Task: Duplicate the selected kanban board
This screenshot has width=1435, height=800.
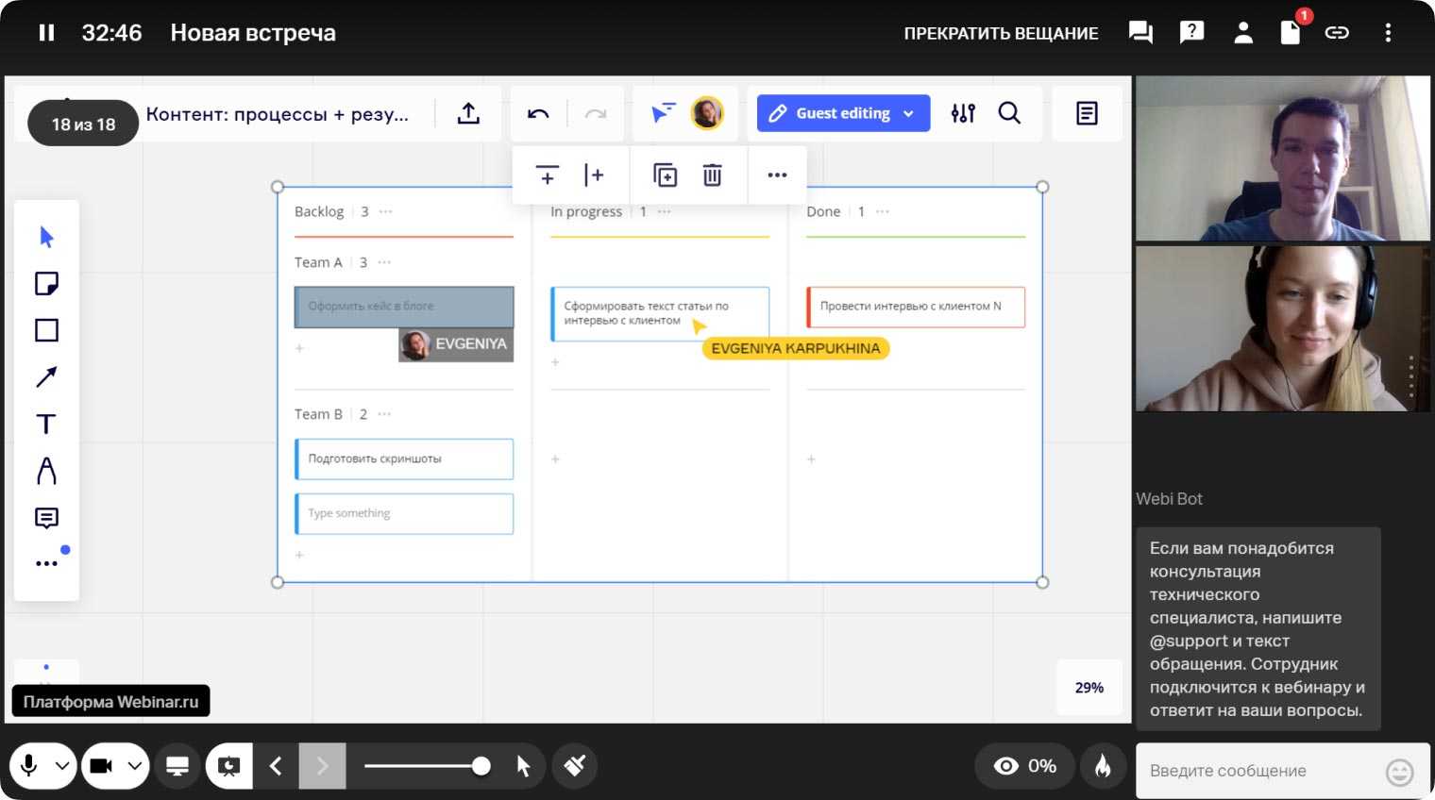Action: coord(665,175)
